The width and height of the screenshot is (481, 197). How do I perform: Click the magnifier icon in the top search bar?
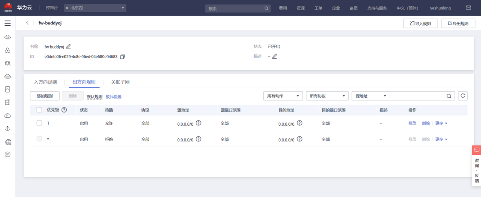click(267, 8)
